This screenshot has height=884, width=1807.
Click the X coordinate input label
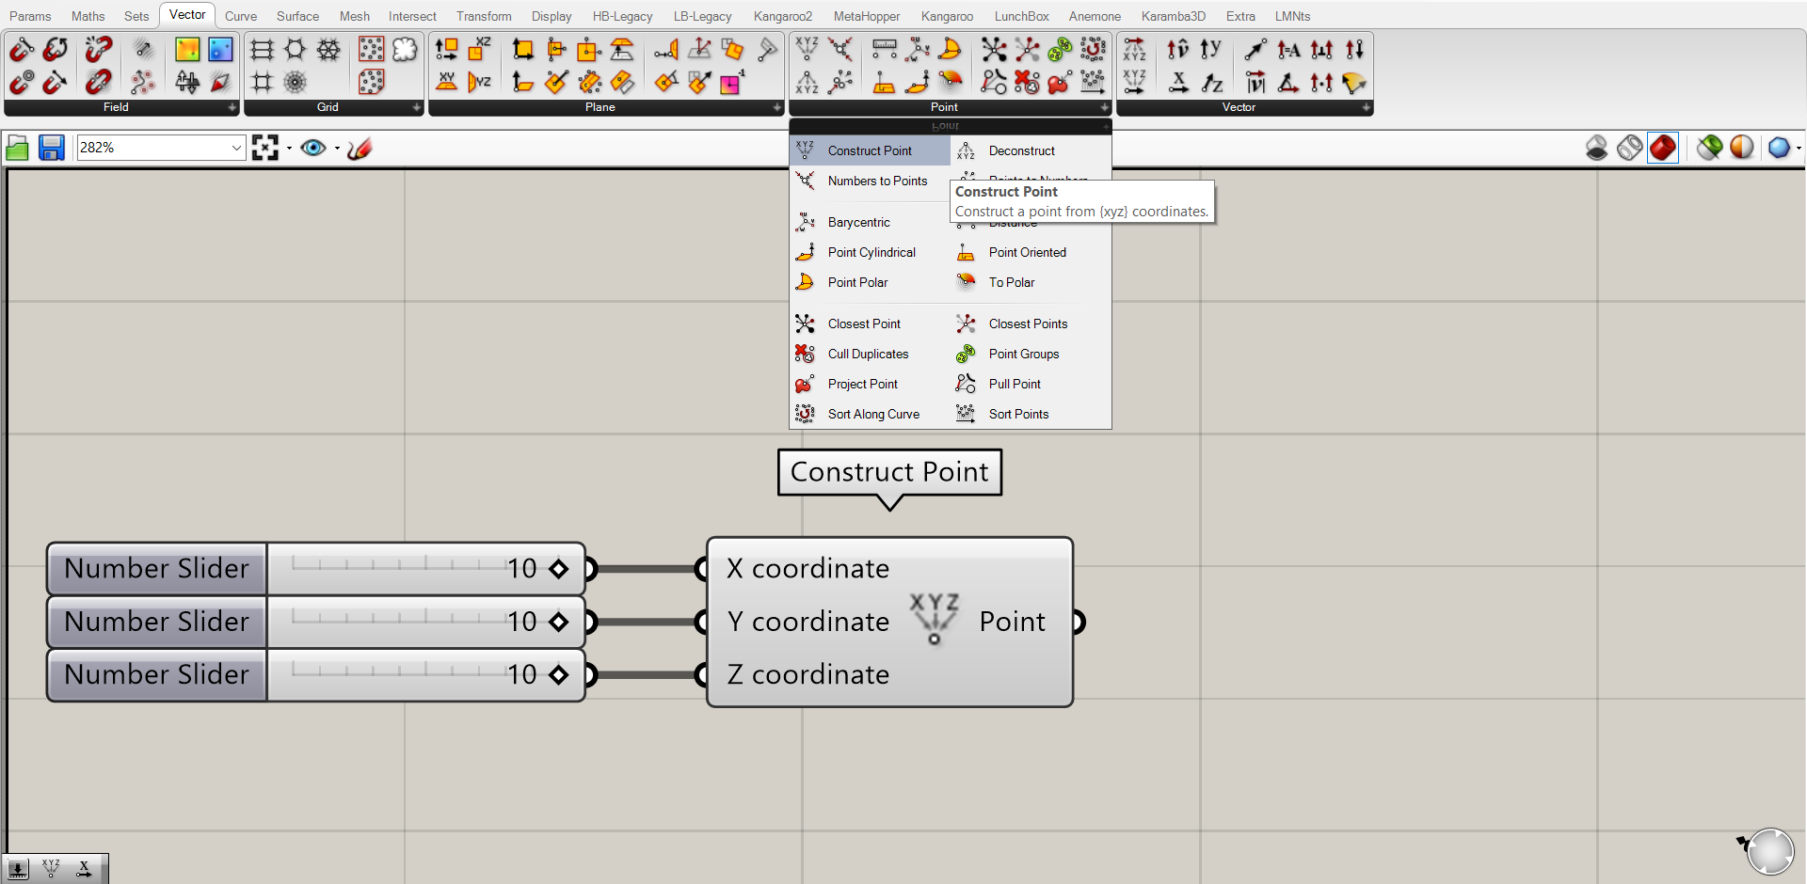pyautogui.click(x=808, y=568)
